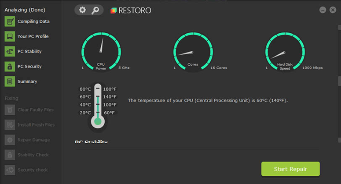Screen dimensions: 341x184
Task: Click the Repair Damage gear icon
Action: (x=10, y=140)
